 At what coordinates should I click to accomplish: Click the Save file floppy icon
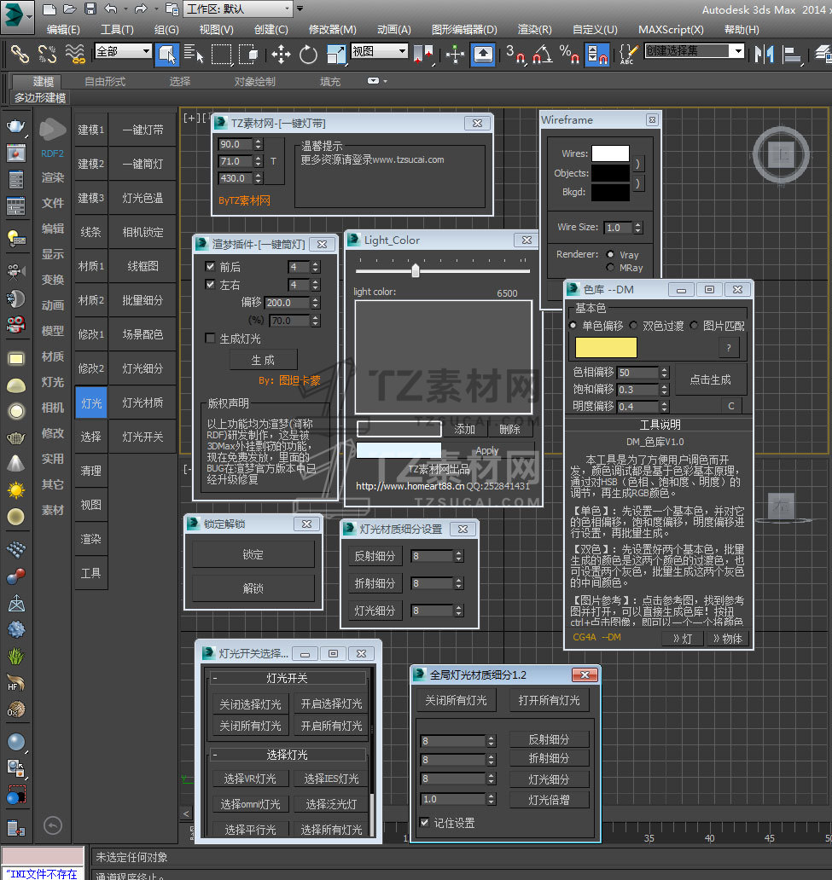point(90,9)
